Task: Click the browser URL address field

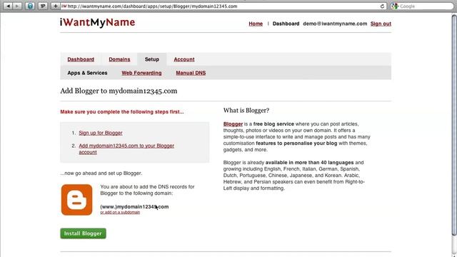Action: click(x=223, y=6)
